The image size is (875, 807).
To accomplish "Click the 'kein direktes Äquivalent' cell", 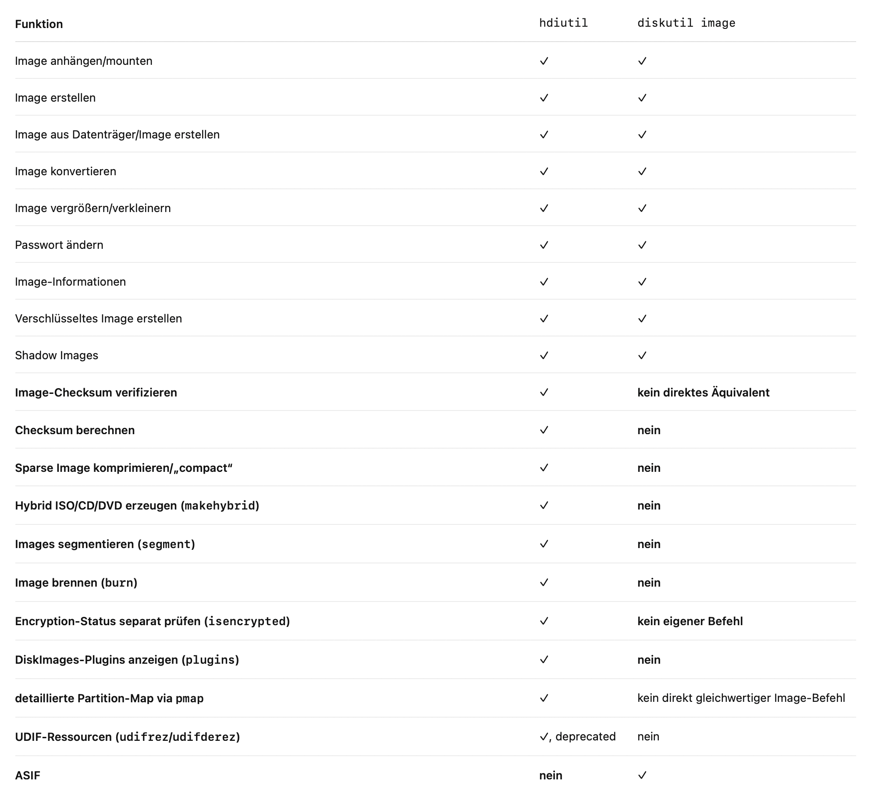I will coord(703,392).
